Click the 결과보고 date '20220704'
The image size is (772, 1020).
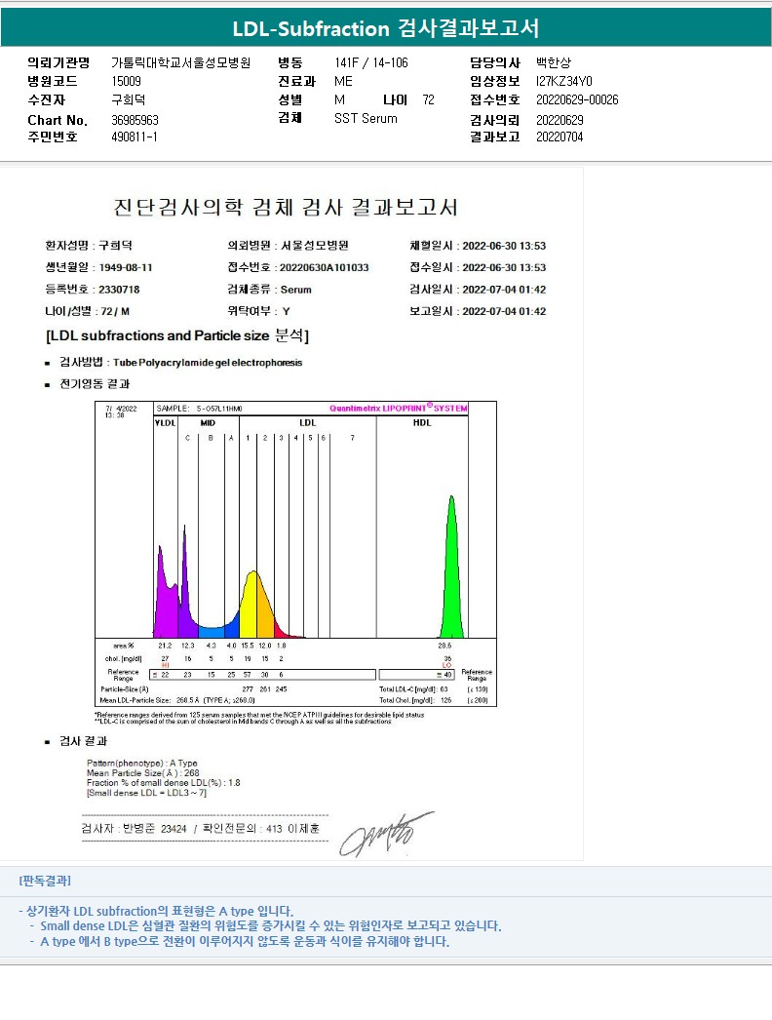(x=560, y=137)
